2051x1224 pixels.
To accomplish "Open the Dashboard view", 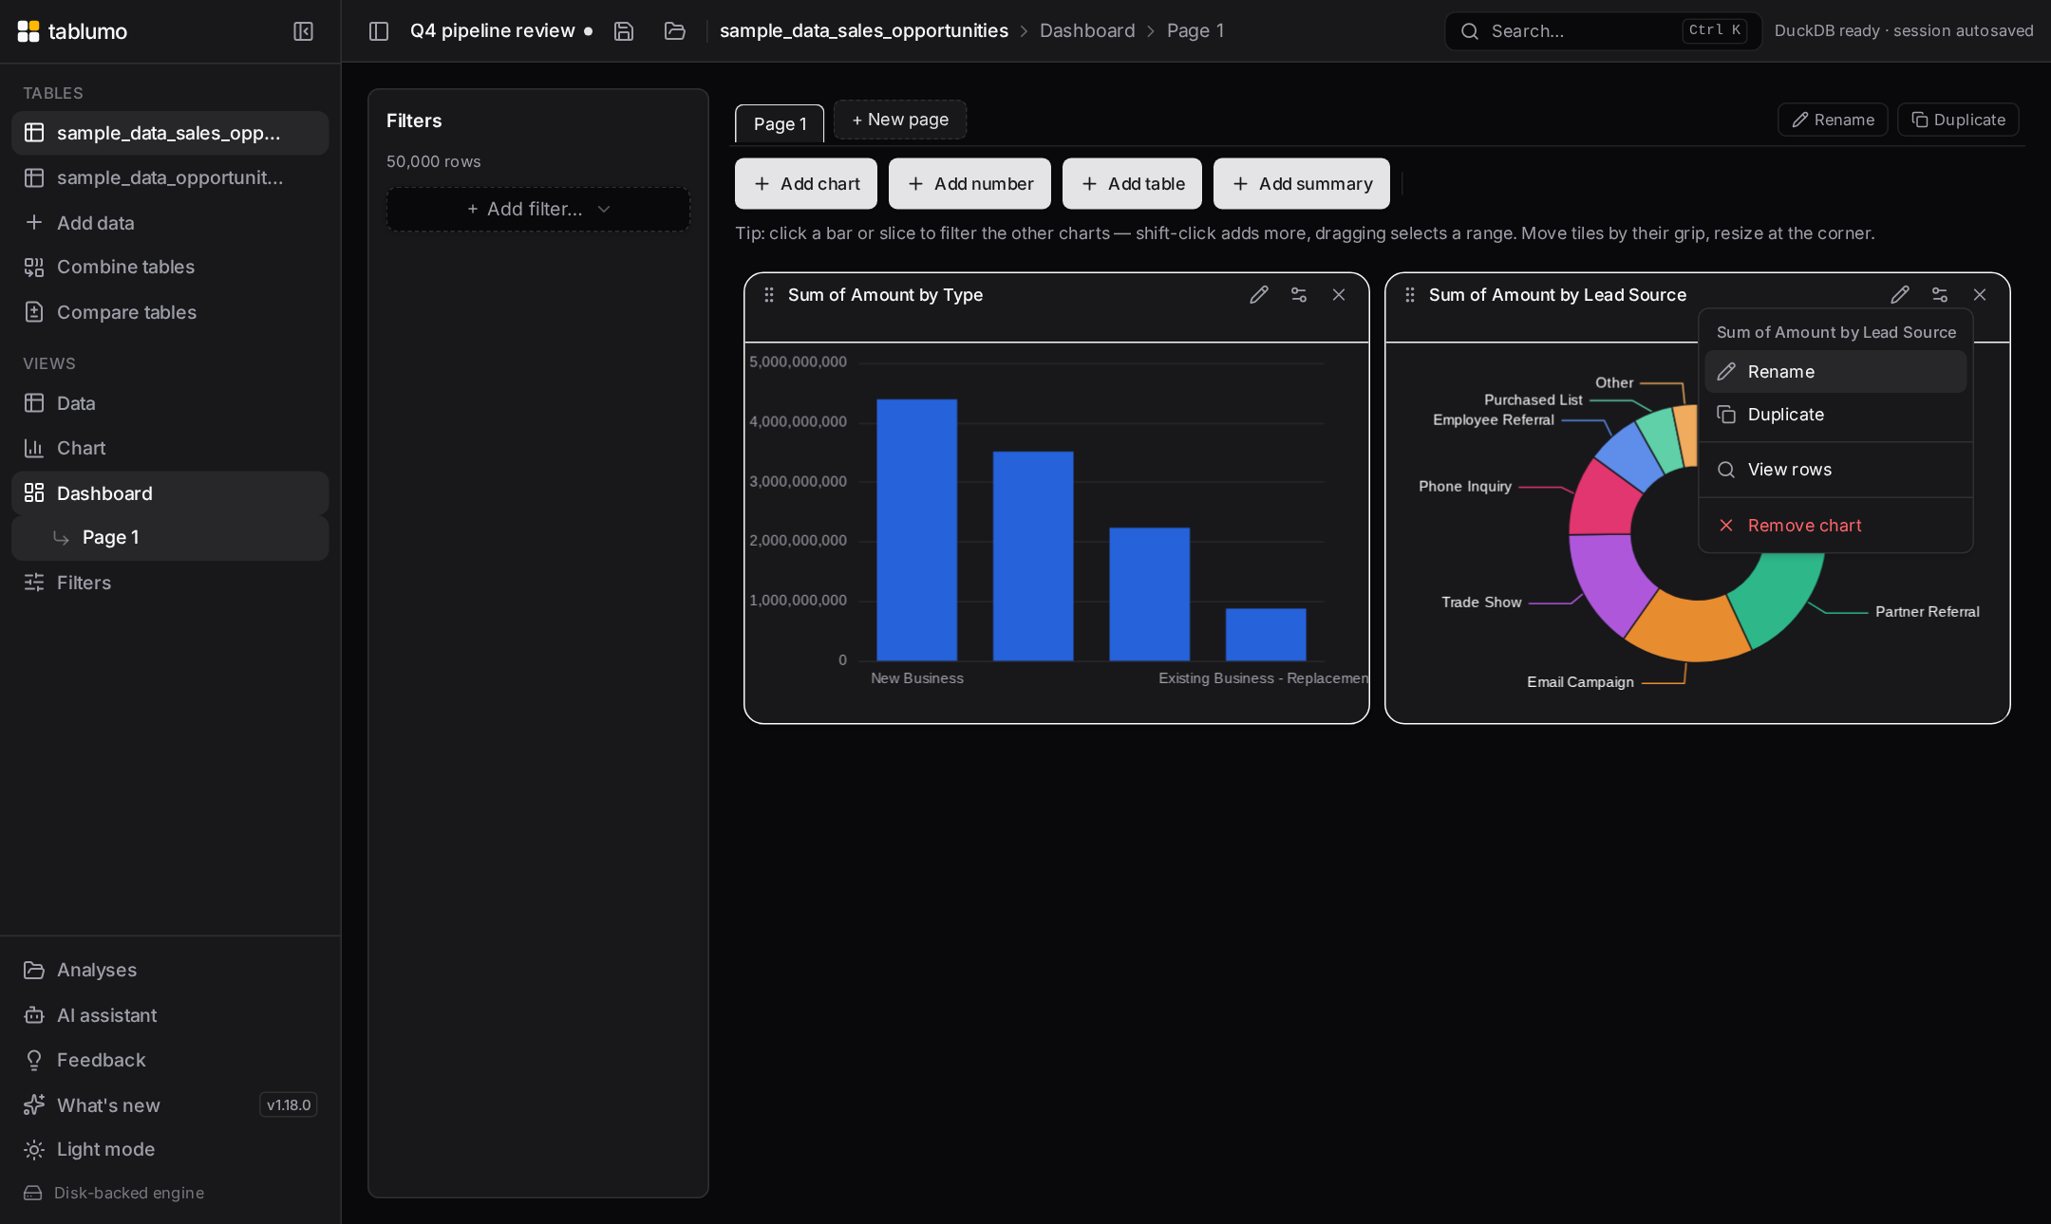I will click(x=170, y=493).
